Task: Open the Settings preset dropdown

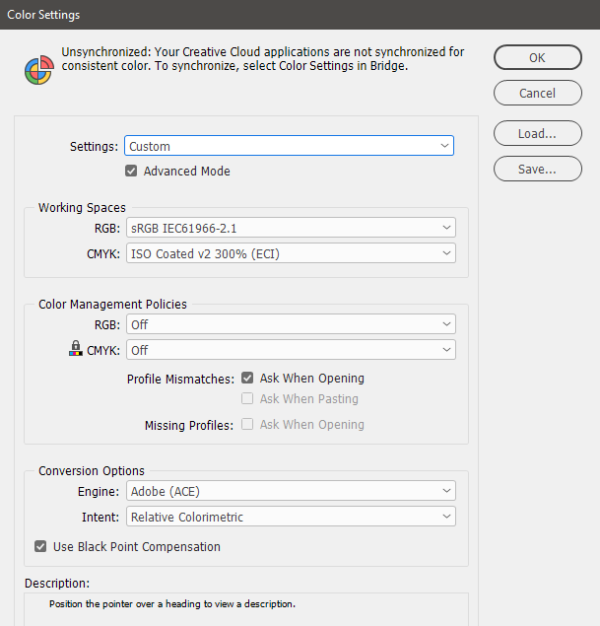Action: 290,146
